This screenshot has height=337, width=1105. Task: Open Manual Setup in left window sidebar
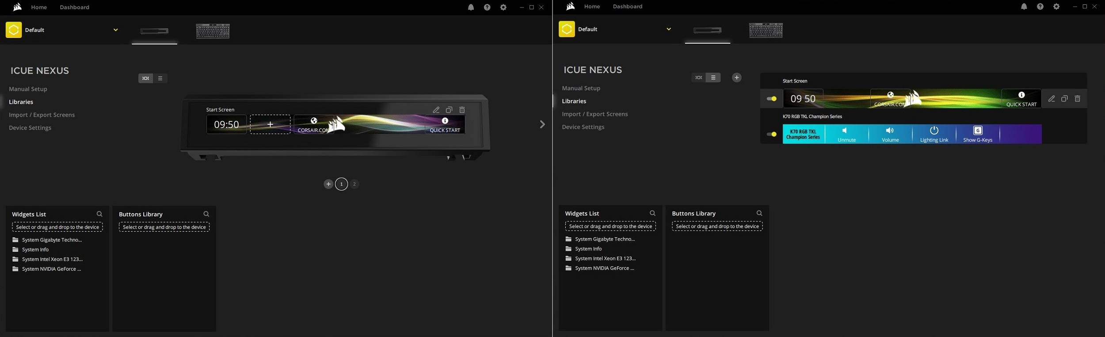pyautogui.click(x=28, y=89)
